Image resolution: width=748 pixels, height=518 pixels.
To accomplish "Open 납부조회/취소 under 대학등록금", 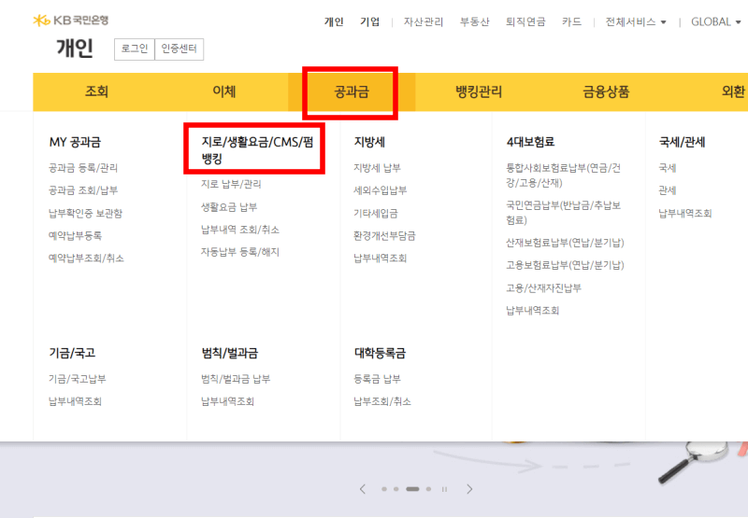I will coord(382,401).
